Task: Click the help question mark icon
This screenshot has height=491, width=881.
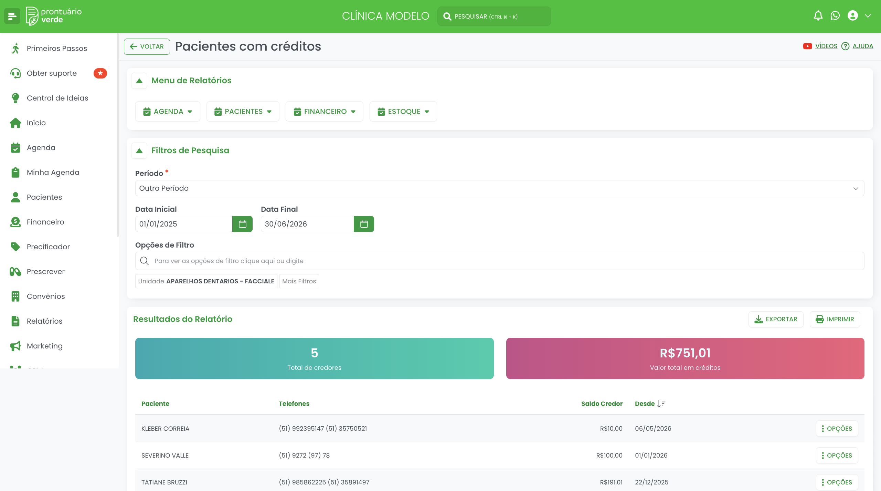Action: tap(845, 46)
